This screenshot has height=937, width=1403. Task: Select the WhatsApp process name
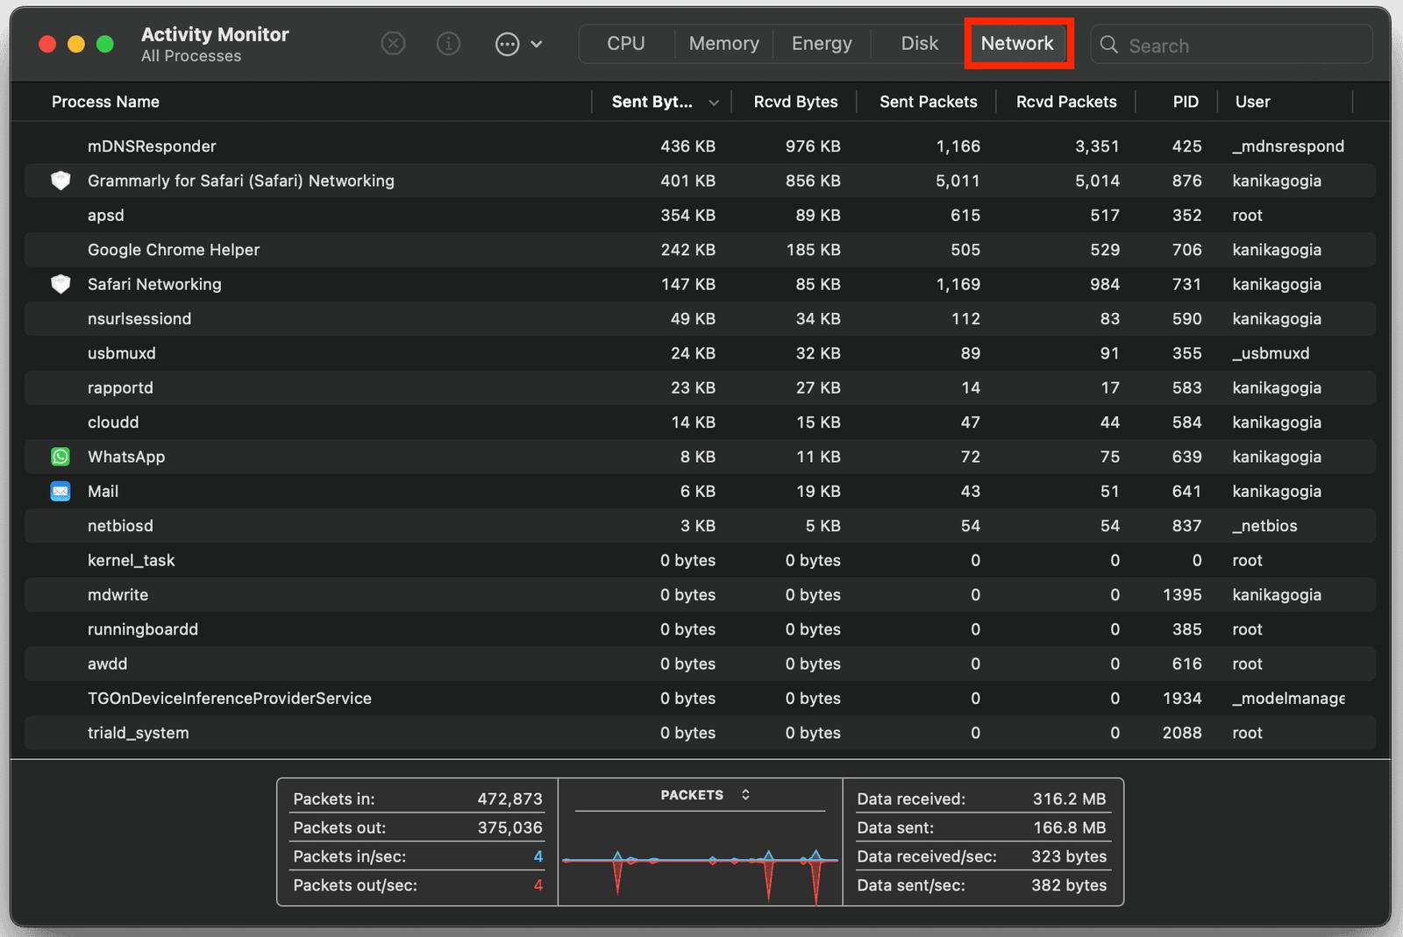click(126, 457)
